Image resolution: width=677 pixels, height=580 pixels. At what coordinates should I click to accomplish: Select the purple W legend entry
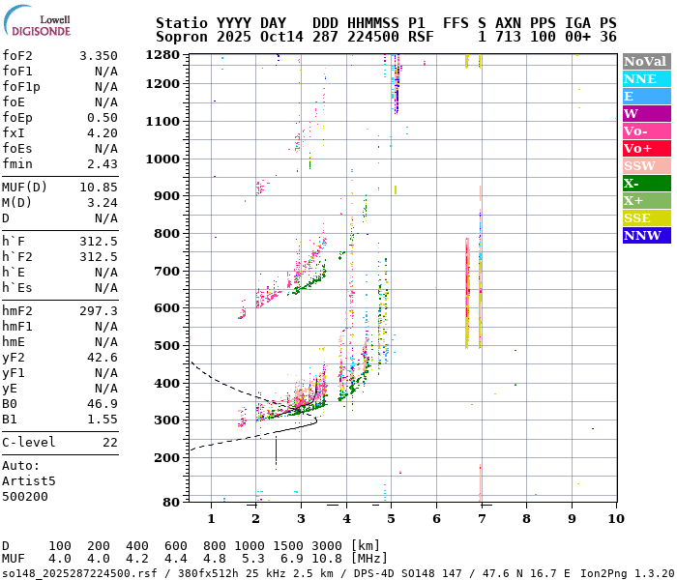click(645, 113)
